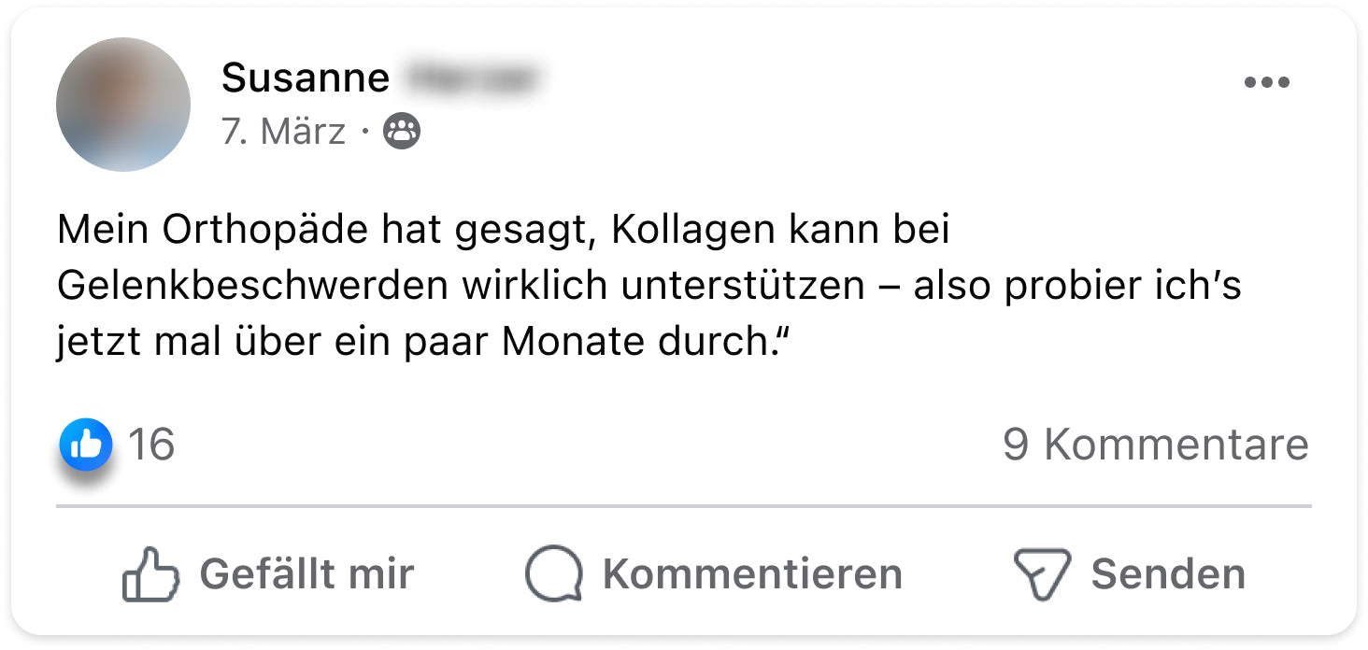Open the post via the 7. März timestamp
The image size is (1368, 650).
tap(283, 132)
